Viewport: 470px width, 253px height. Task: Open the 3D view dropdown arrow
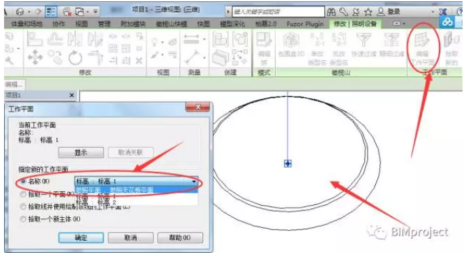point(29,11)
